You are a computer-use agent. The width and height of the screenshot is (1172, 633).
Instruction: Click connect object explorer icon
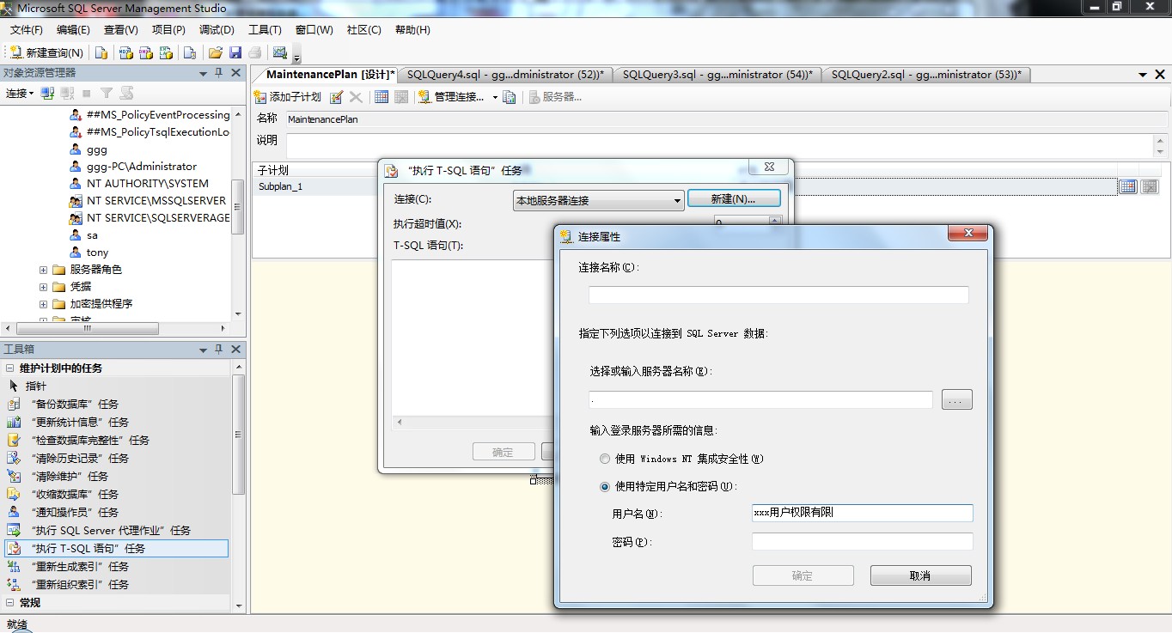[x=48, y=93]
